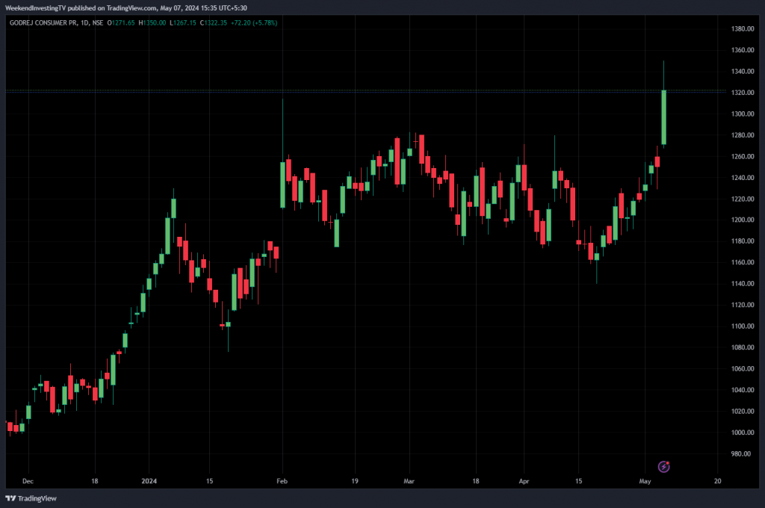
Task: Click the purple lightning event icon
Action: (x=663, y=466)
